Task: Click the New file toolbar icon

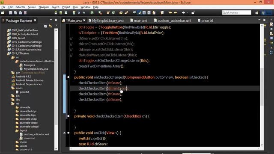Action: coord(3,13)
